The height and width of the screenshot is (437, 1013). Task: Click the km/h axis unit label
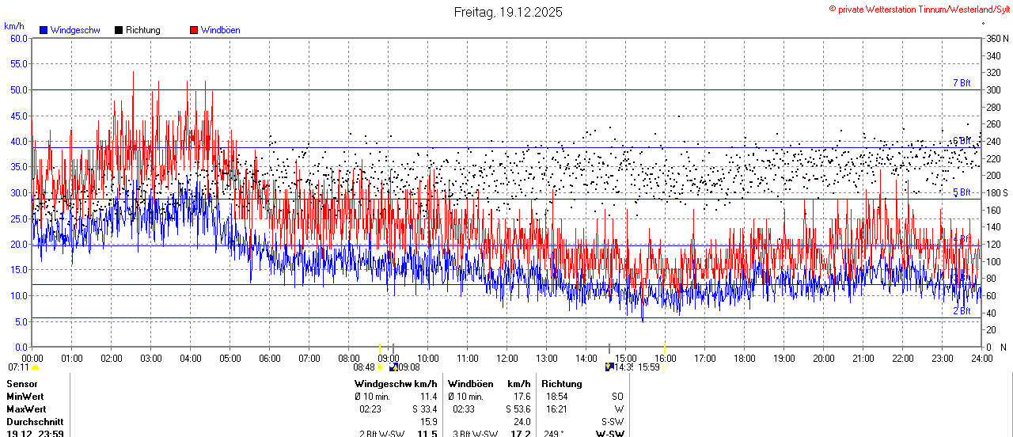tap(14, 26)
